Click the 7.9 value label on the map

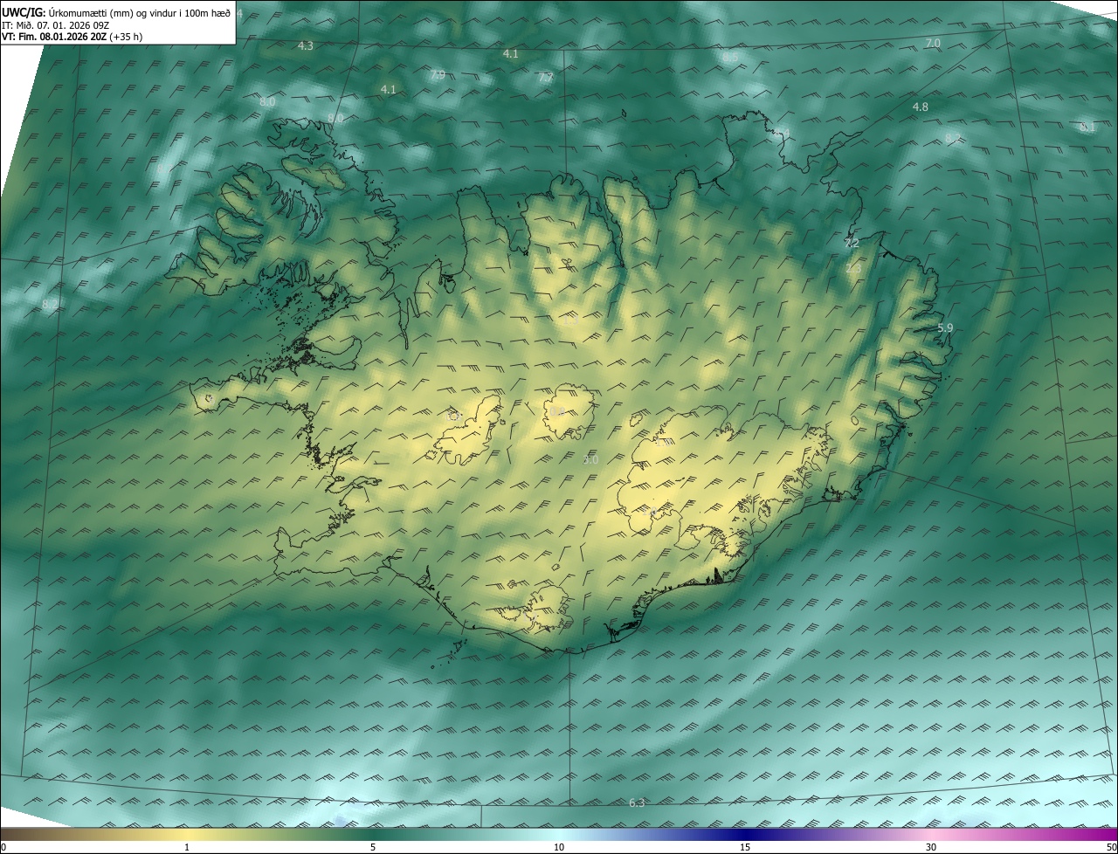coord(438,75)
